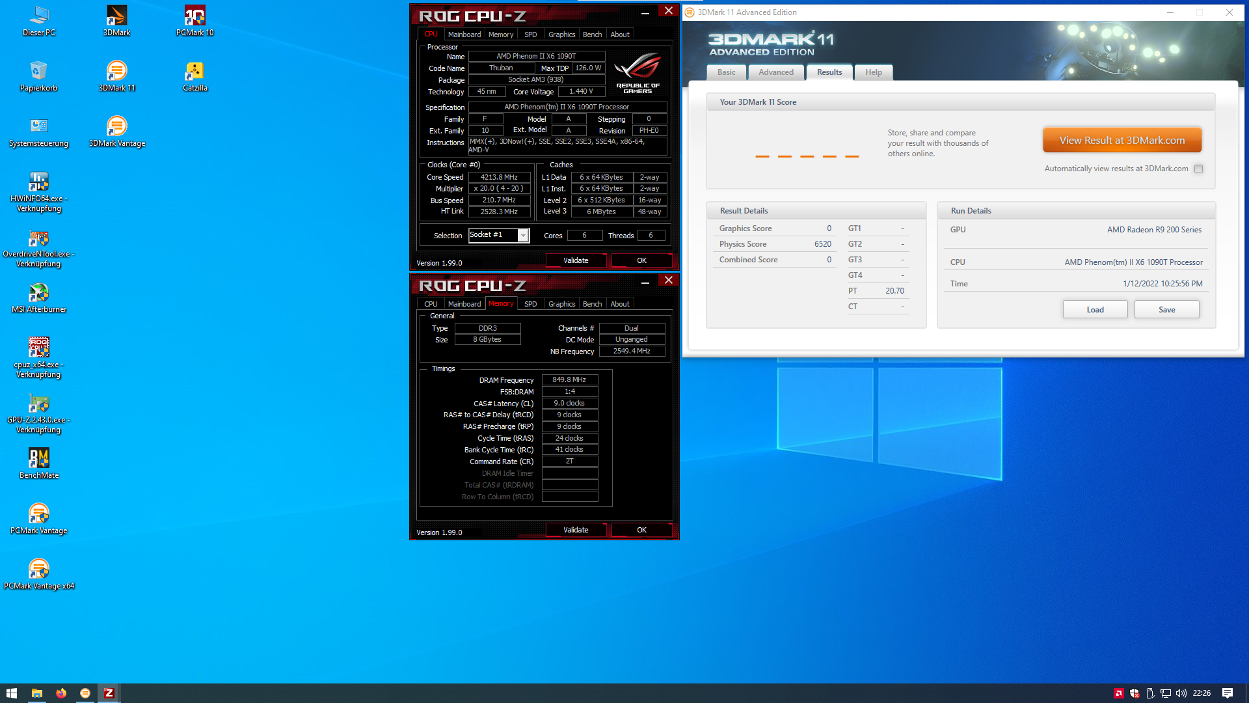Open the cpuz_x64.exe desktop shortcut
Viewport: 1249px width, 703px height.
tap(39, 357)
